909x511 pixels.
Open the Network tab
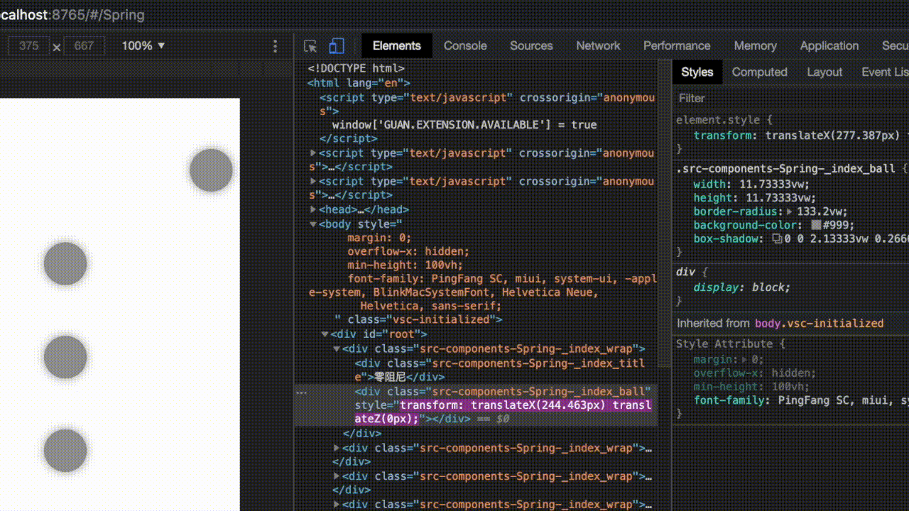pos(598,46)
